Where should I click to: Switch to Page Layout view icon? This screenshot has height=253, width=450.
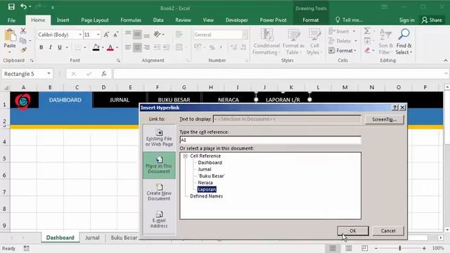tap(349, 248)
